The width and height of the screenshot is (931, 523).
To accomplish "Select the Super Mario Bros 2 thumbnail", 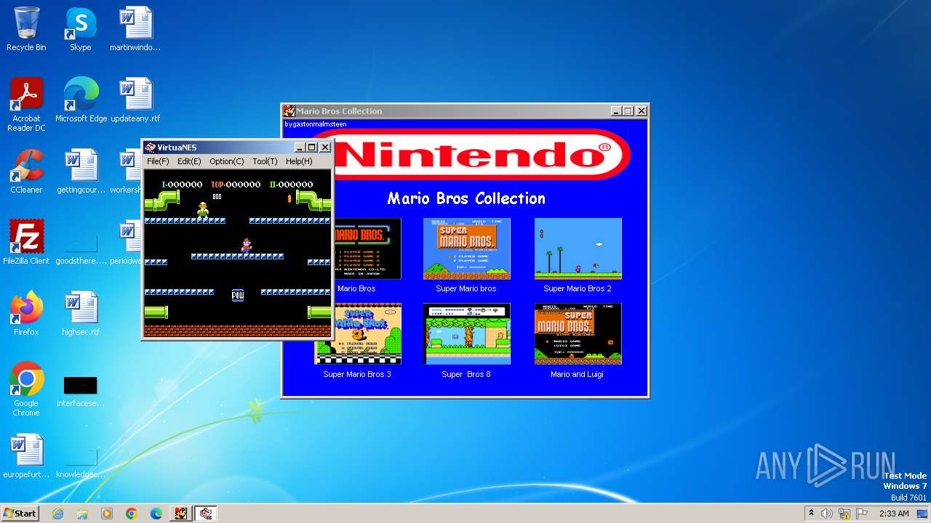I will tap(578, 248).
